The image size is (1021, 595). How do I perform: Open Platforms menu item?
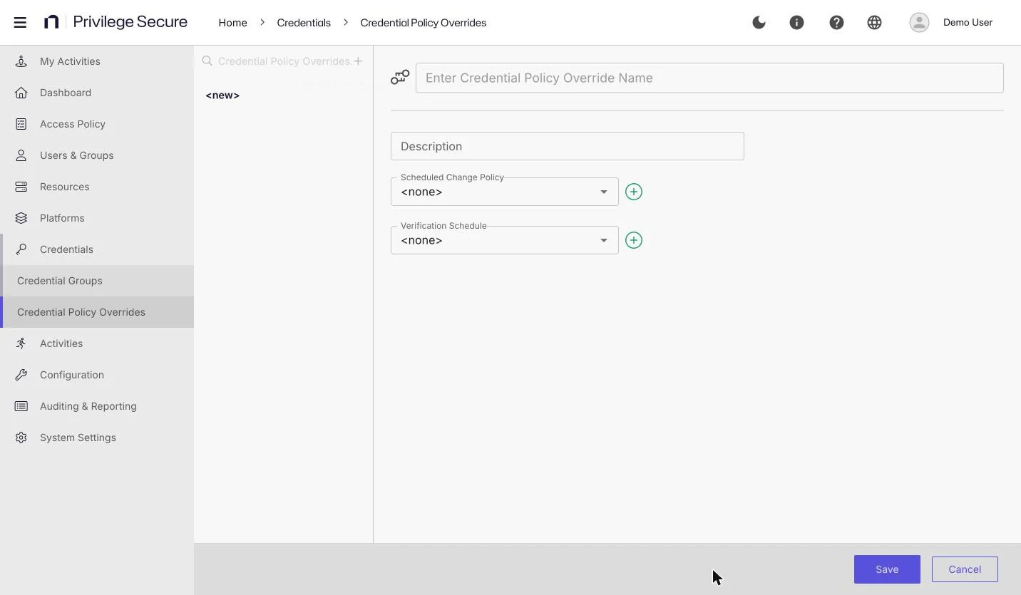click(97, 218)
